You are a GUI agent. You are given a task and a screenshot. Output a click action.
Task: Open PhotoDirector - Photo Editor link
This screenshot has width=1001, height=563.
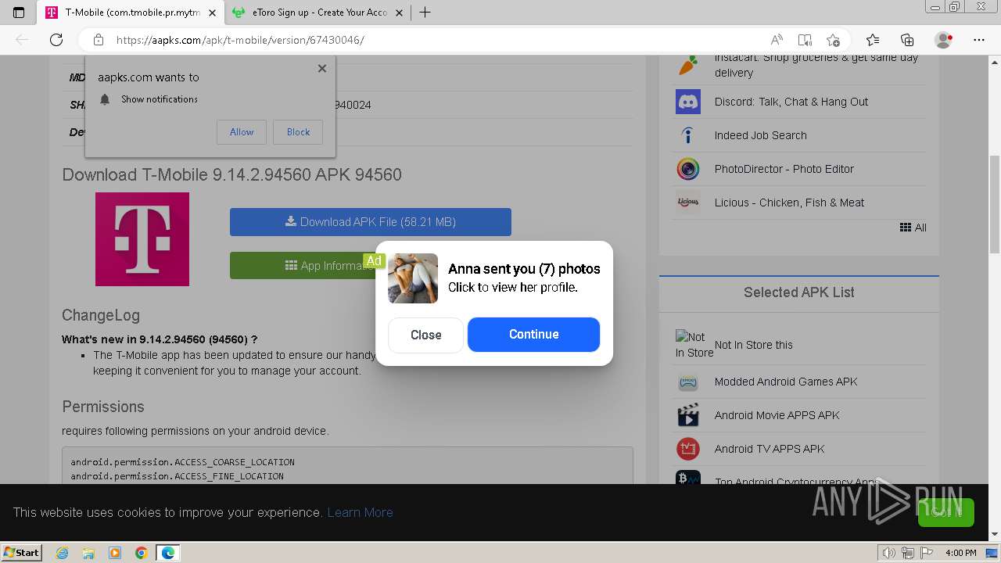(x=784, y=169)
